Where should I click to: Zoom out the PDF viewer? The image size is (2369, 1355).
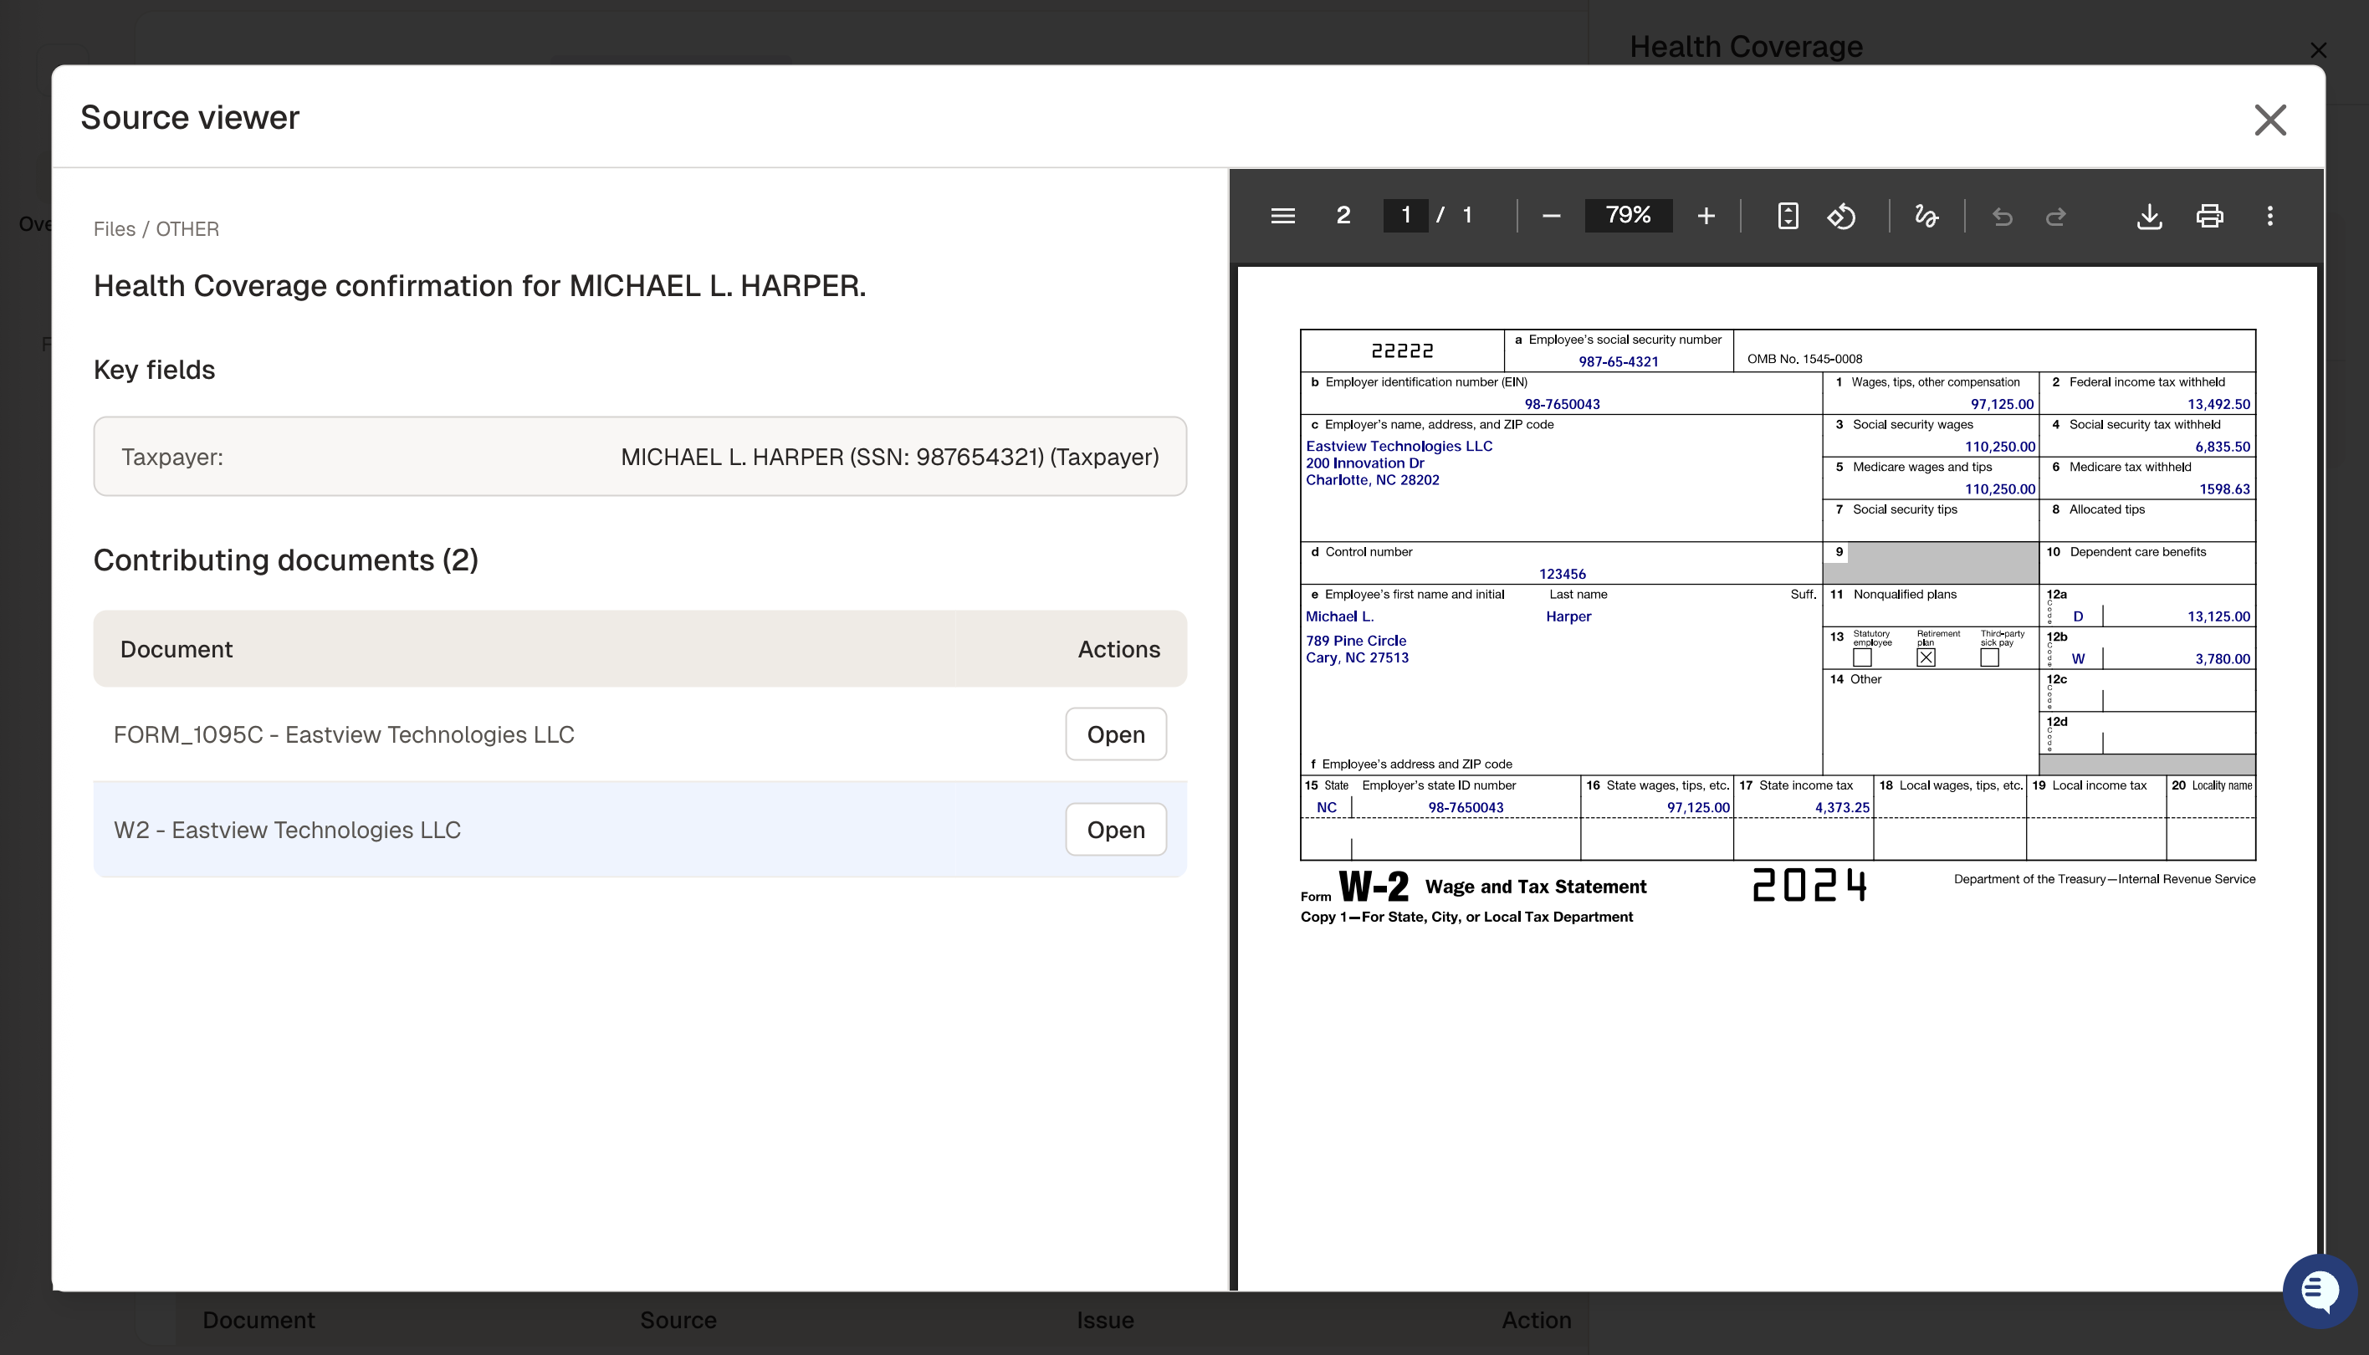[x=1550, y=216]
